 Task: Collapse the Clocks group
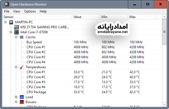(16, 37)
